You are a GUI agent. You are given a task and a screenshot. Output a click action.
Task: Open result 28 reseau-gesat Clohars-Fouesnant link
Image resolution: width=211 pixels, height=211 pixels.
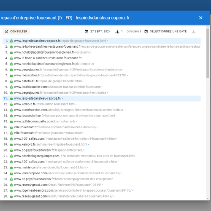[63, 197]
